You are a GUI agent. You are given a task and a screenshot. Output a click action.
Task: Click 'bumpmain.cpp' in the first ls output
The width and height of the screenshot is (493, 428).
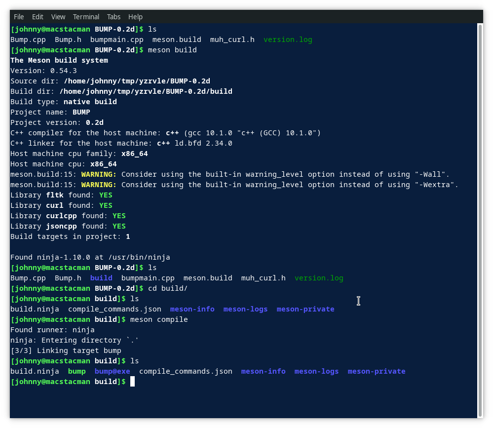(117, 39)
